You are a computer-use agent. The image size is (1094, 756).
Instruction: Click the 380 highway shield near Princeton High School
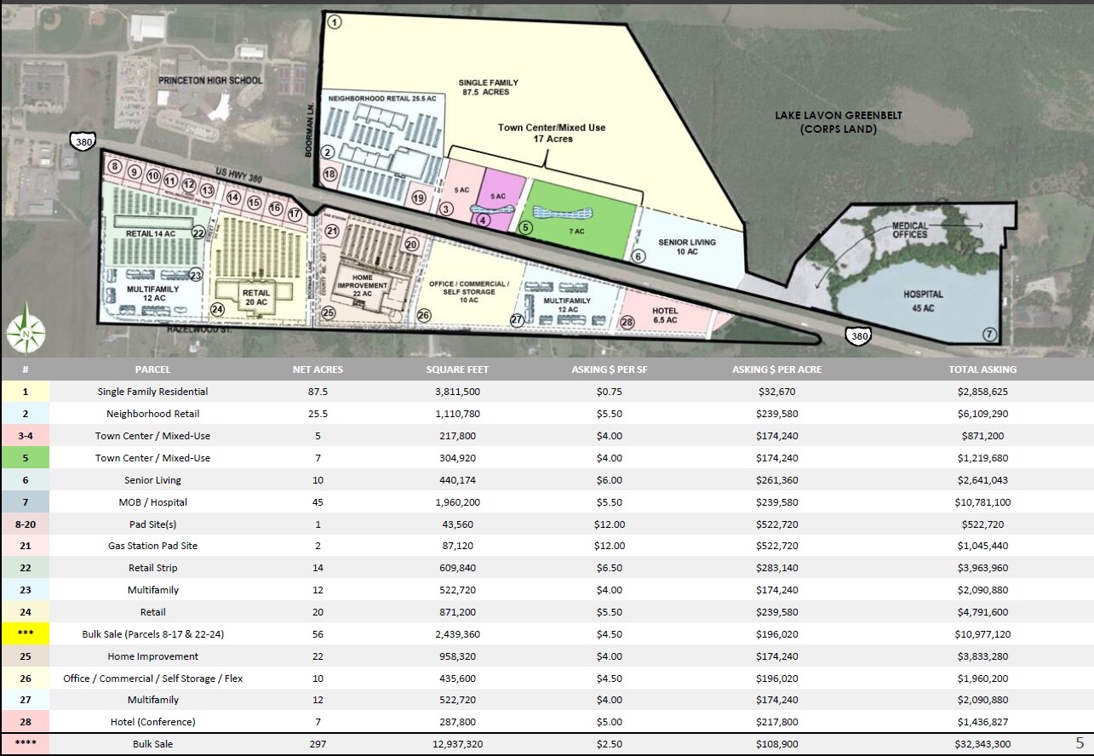click(83, 142)
